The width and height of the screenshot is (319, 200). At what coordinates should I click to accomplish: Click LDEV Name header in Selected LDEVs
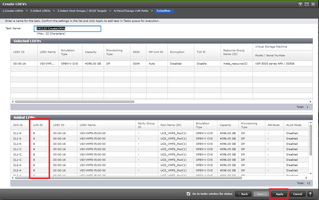(x=48, y=52)
